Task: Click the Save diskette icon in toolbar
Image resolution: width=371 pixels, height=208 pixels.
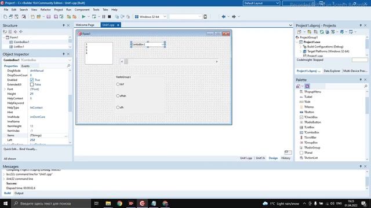Action: click(49, 17)
